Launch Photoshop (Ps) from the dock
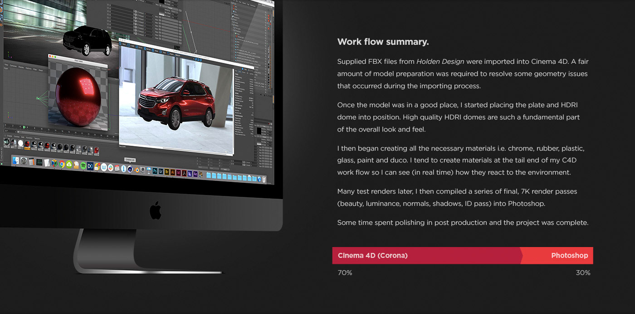Image resolution: width=635 pixels, height=314 pixels. (155, 171)
